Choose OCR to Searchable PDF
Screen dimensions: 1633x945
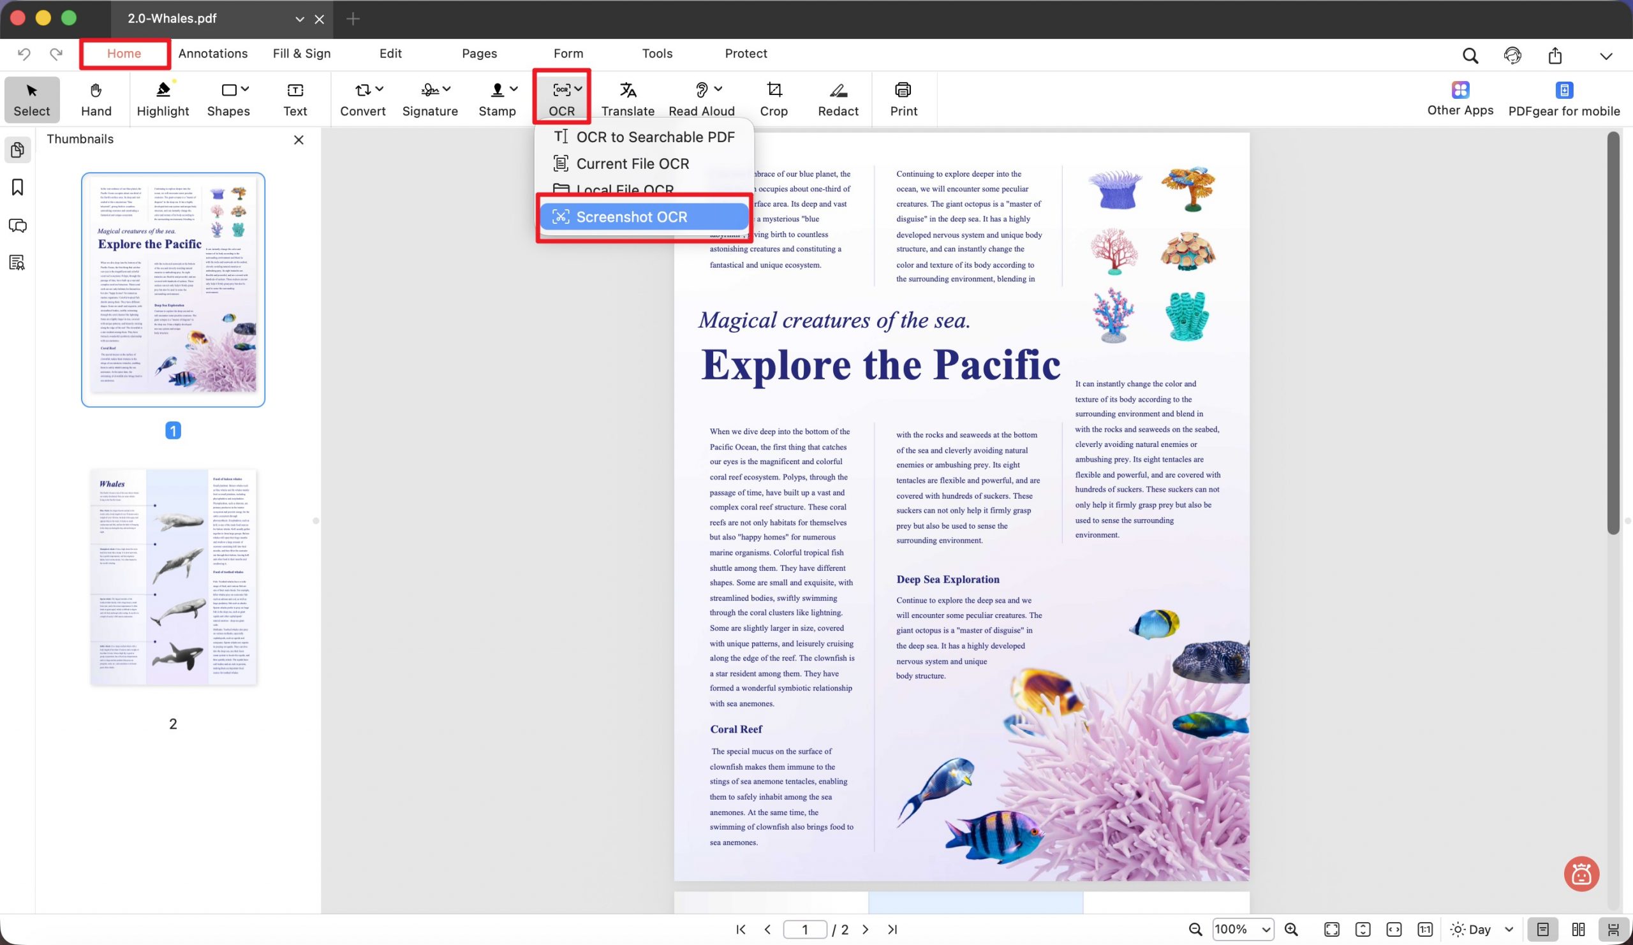tap(644, 136)
